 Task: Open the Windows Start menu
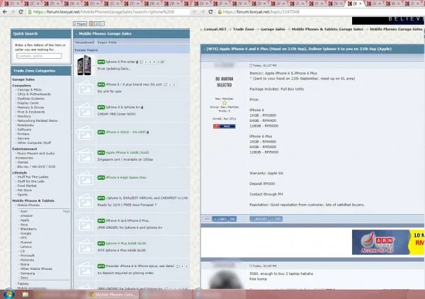(x=9, y=294)
